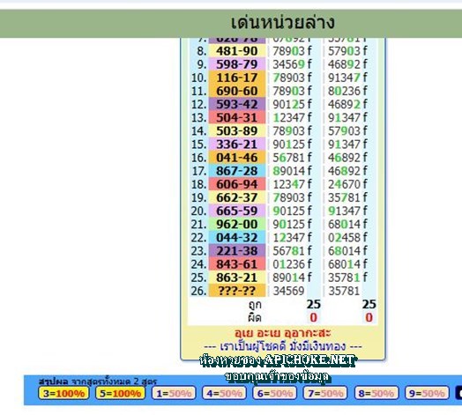
Task: Click the สรุปผล summary label
Action: [x=53, y=382]
